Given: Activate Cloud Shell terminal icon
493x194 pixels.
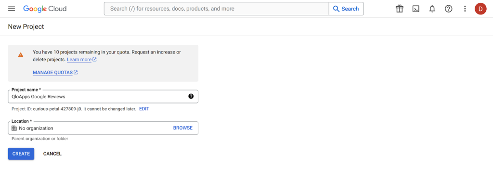Looking at the screenshot, I should tap(415, 9).
